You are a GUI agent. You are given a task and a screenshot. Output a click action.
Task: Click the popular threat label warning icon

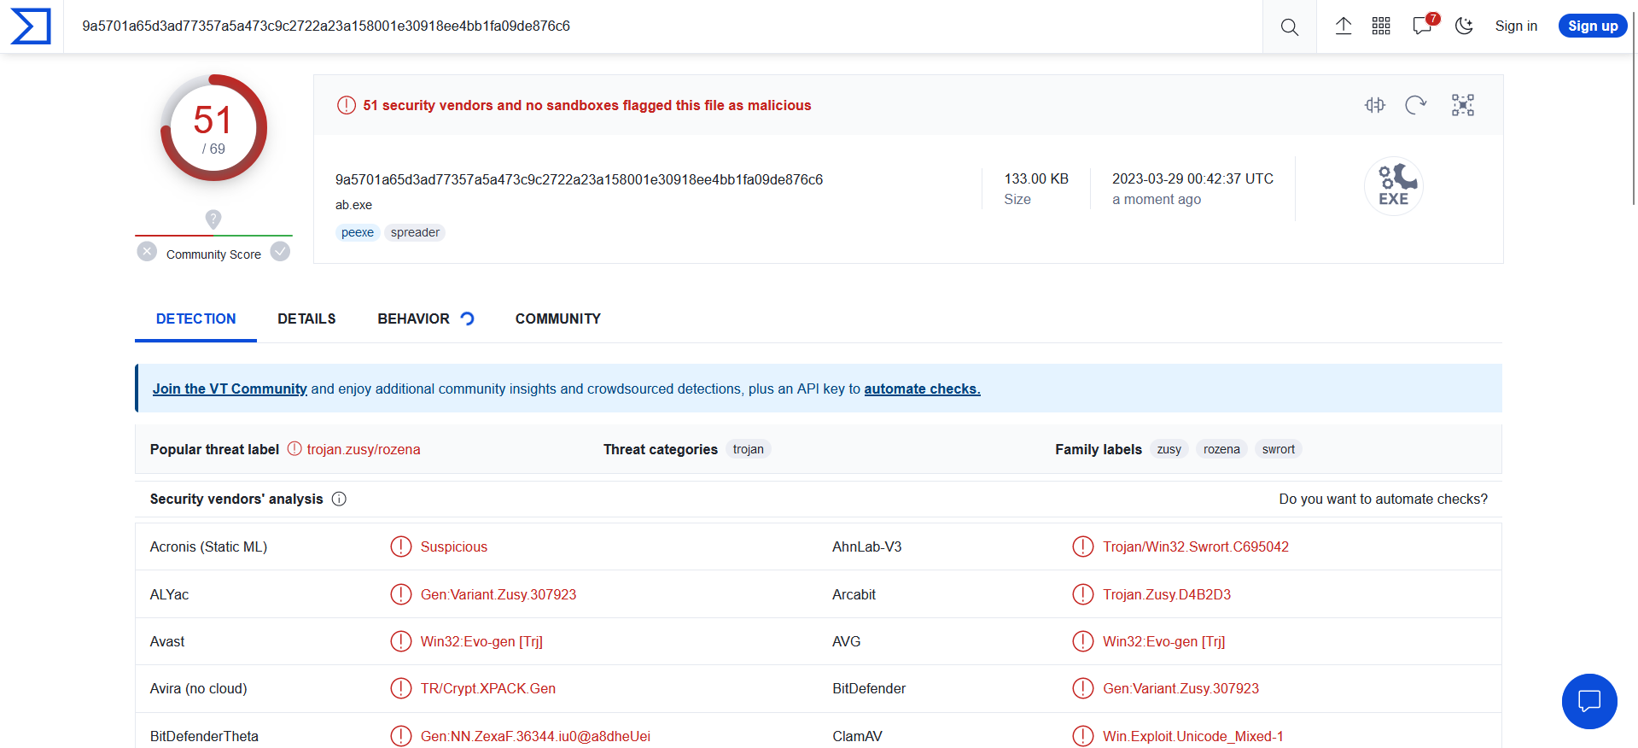[294, 449]
